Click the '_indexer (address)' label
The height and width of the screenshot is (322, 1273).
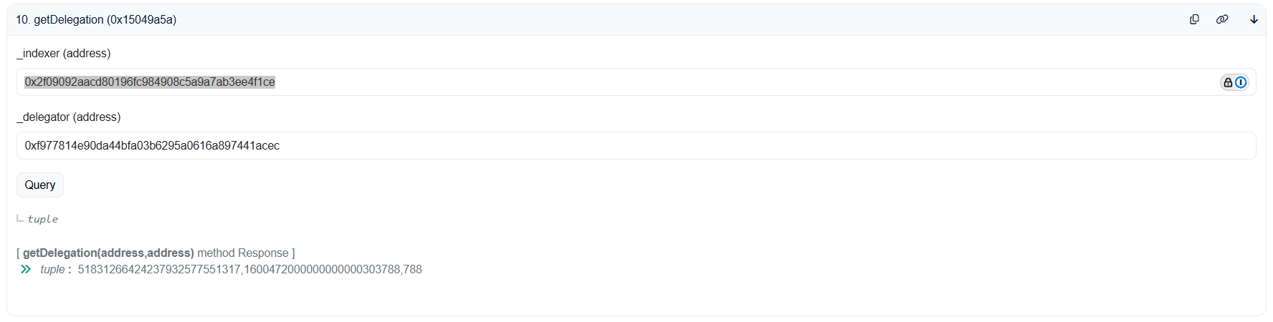[x=64, y=54]
